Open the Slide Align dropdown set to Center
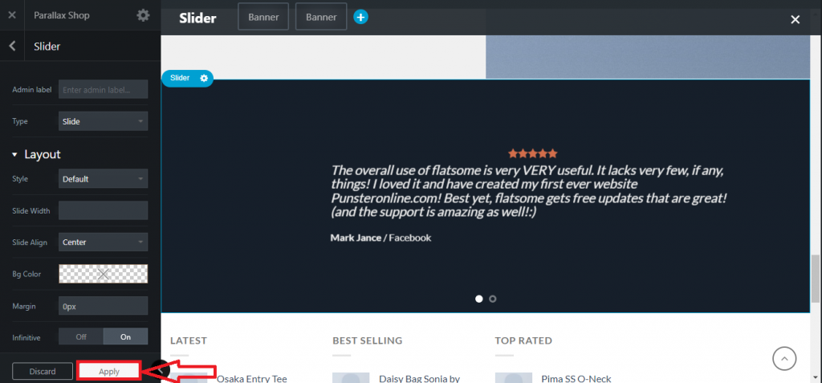Image resolution: width=822 pixels, height=383 pixels. pos(104,242)
